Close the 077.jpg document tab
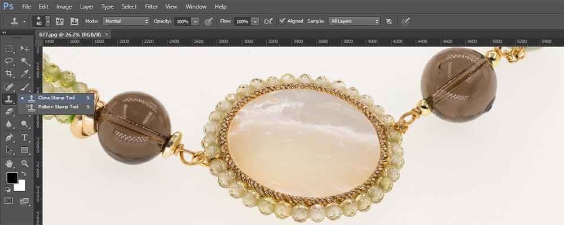564x225 pixels. (107, 34)
